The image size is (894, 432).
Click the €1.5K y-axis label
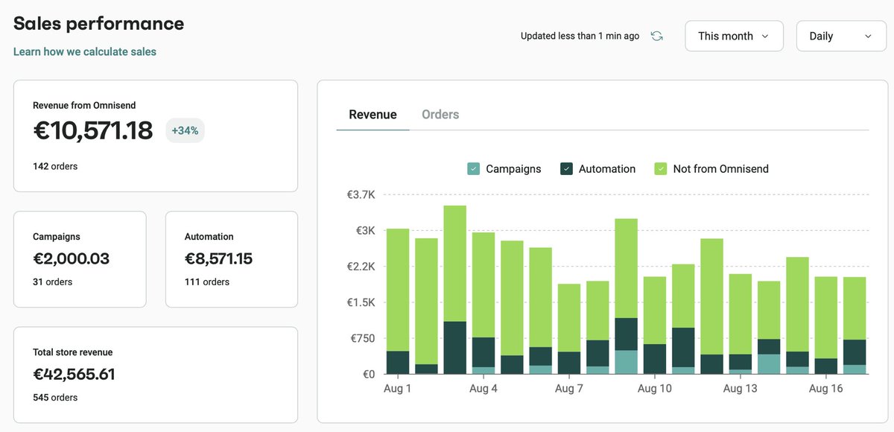tap(361, 302)
